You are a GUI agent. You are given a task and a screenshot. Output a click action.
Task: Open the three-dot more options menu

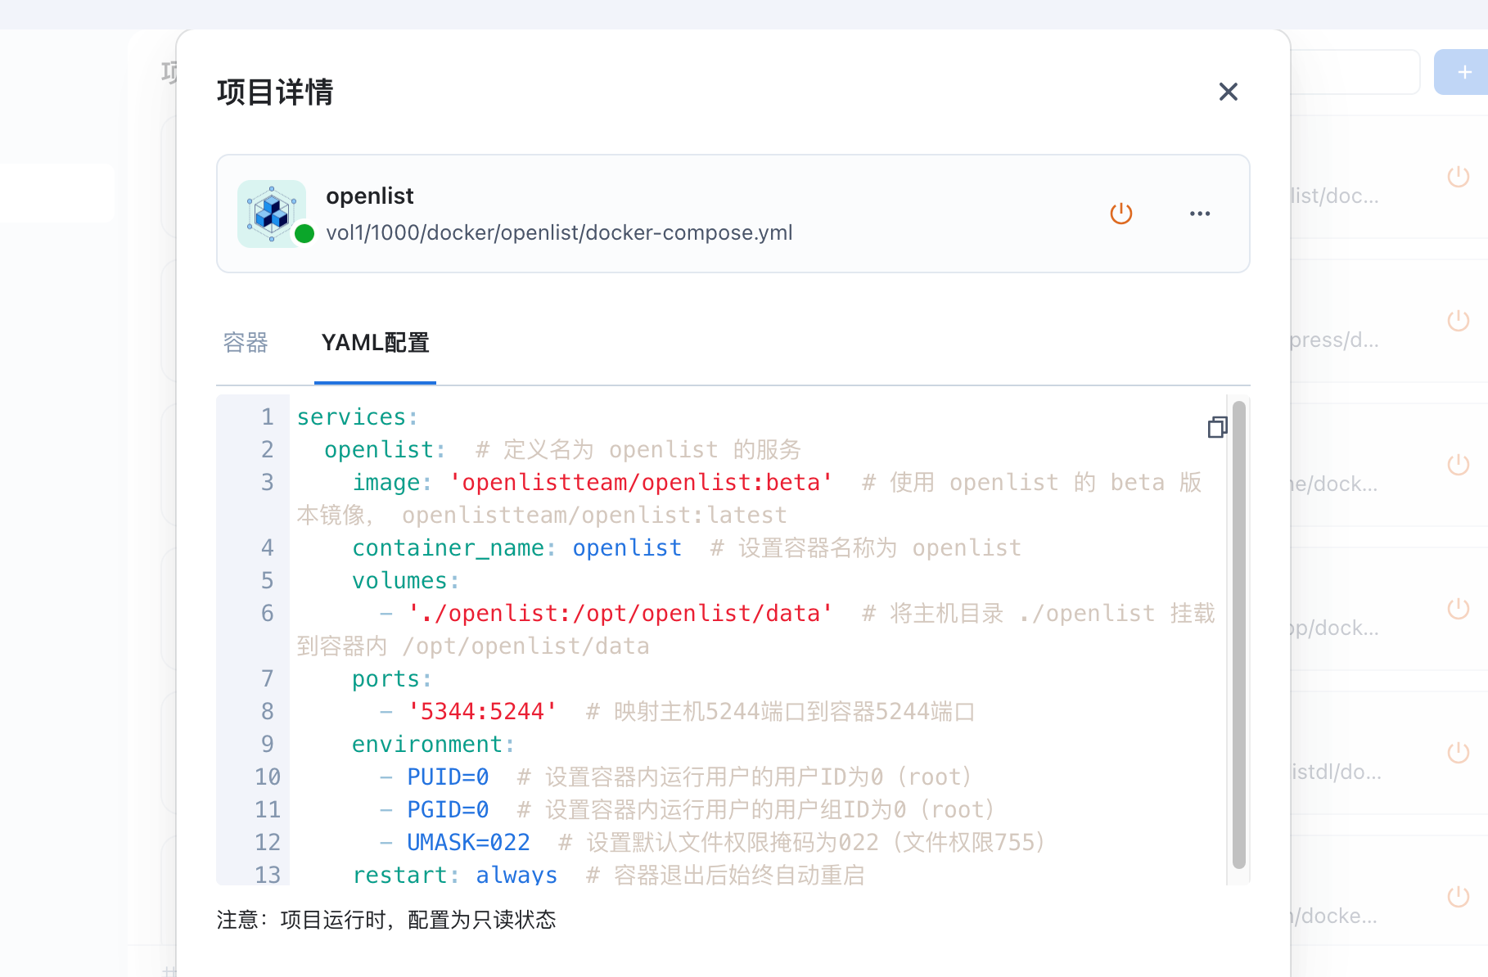point(1199,214)
